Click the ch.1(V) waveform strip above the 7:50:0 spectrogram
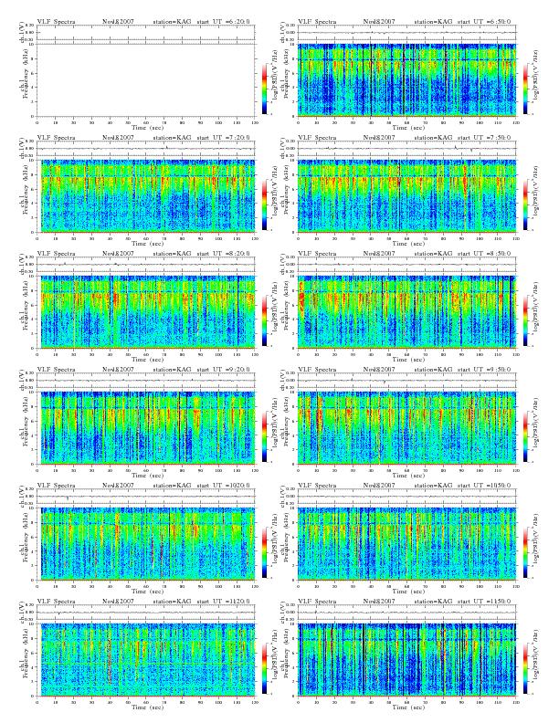This screenshot has height=723, width=559. pos(406,149)
